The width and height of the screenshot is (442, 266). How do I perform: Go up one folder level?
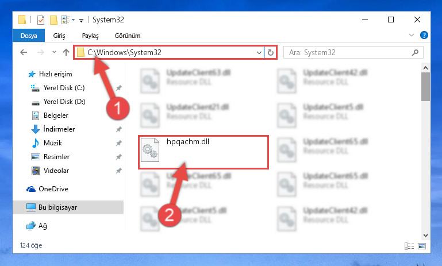coord(66,52)
